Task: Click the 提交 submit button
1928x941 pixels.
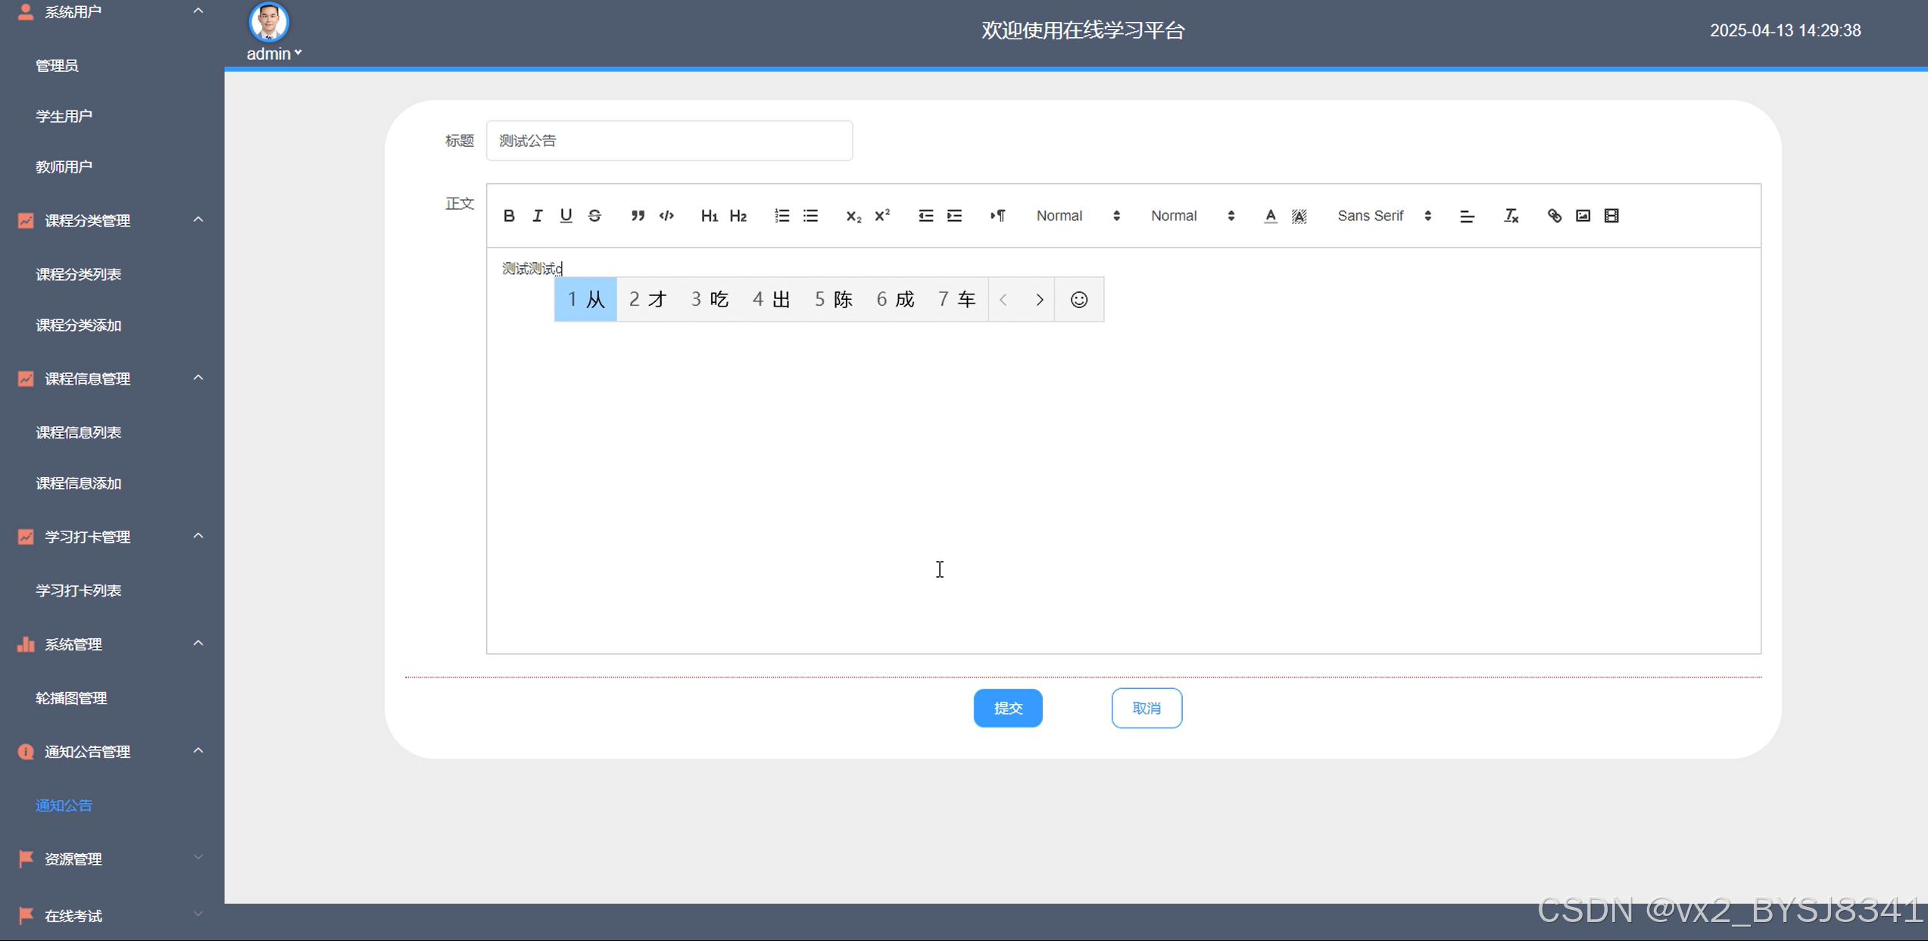Action: [x=1007, y=708]
